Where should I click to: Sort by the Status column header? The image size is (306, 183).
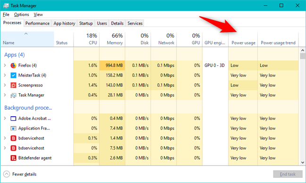[x=64, y=39]
